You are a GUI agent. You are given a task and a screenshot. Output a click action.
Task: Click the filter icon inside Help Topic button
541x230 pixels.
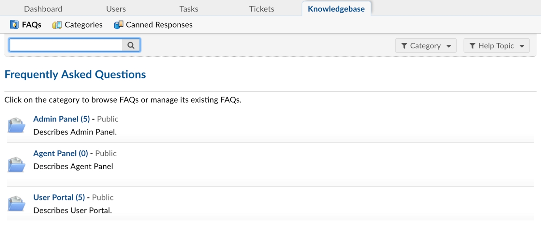pos(473,45)
